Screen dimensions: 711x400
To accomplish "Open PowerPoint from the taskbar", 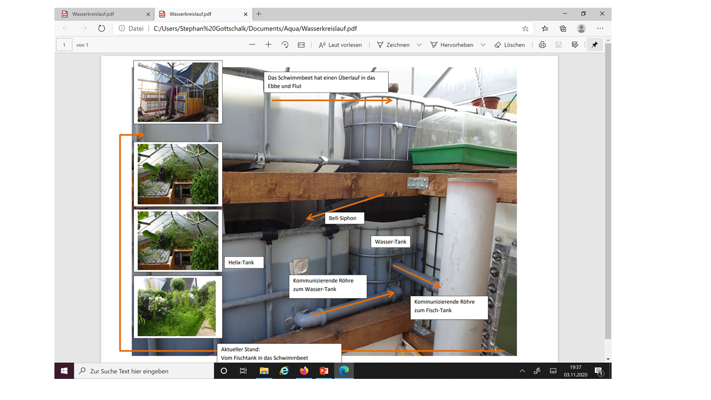I will 324,371.
